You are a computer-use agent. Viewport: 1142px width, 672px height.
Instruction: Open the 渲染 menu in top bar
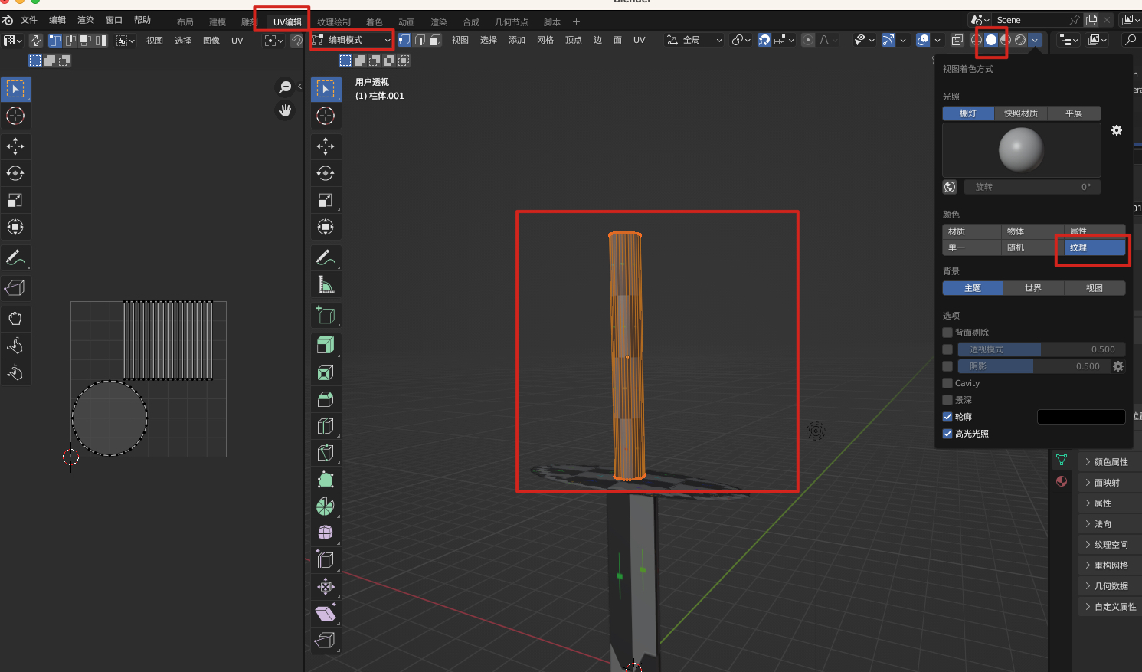[86, 20]
